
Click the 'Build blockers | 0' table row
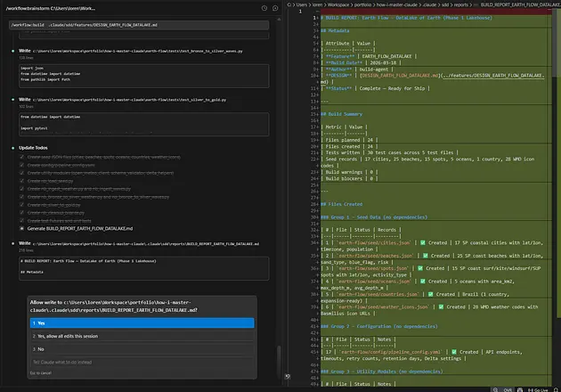(349, 179)
